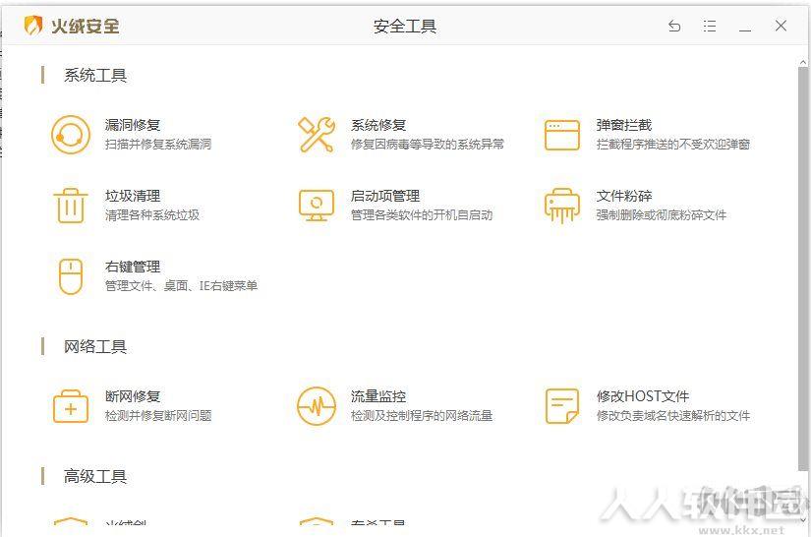The height and width of the screenshot is (537, 811).
Task: Click the 断网修复 first-aid kit icon
Action: [x=71, y=406]
